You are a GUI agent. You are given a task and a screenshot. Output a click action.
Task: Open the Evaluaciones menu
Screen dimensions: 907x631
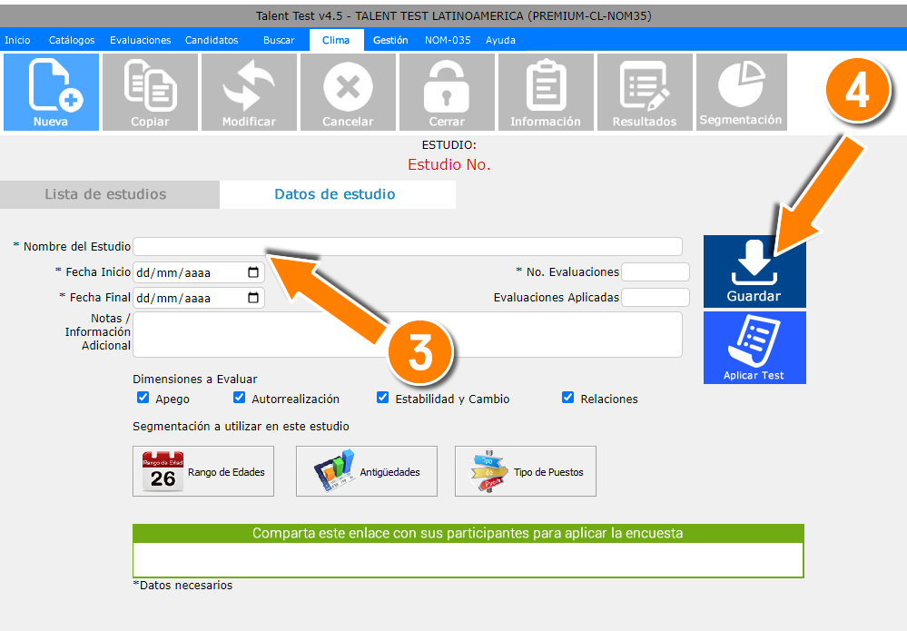click(x=141, y=40)
